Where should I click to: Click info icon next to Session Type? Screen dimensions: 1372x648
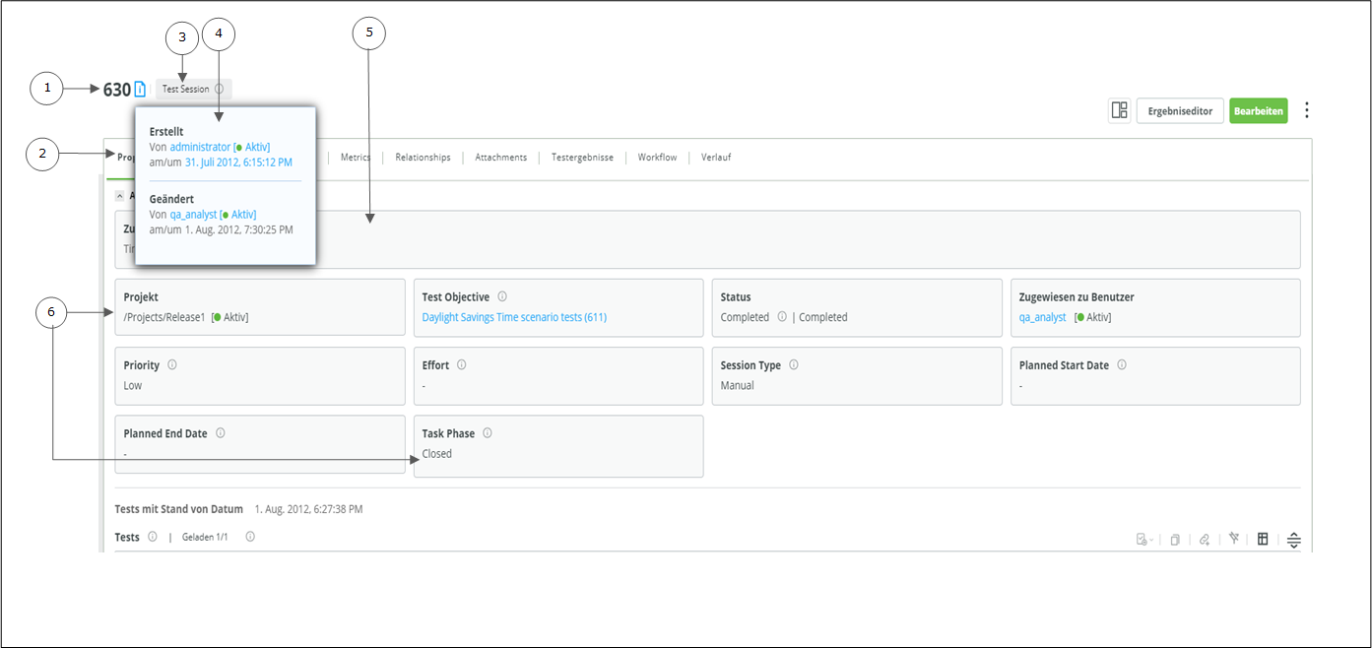(793, 364)
